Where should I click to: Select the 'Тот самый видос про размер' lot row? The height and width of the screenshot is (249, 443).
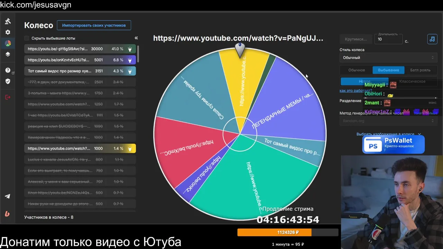[80, 71]
